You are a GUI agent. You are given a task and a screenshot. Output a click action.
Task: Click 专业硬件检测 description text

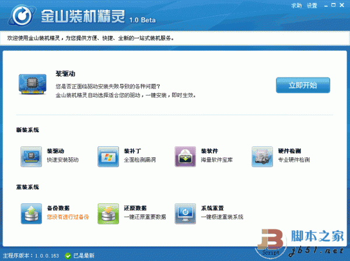(x=294, y=160)
